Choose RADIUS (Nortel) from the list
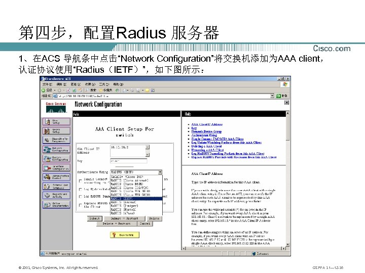365x273 pixels. tap(136, 209)
